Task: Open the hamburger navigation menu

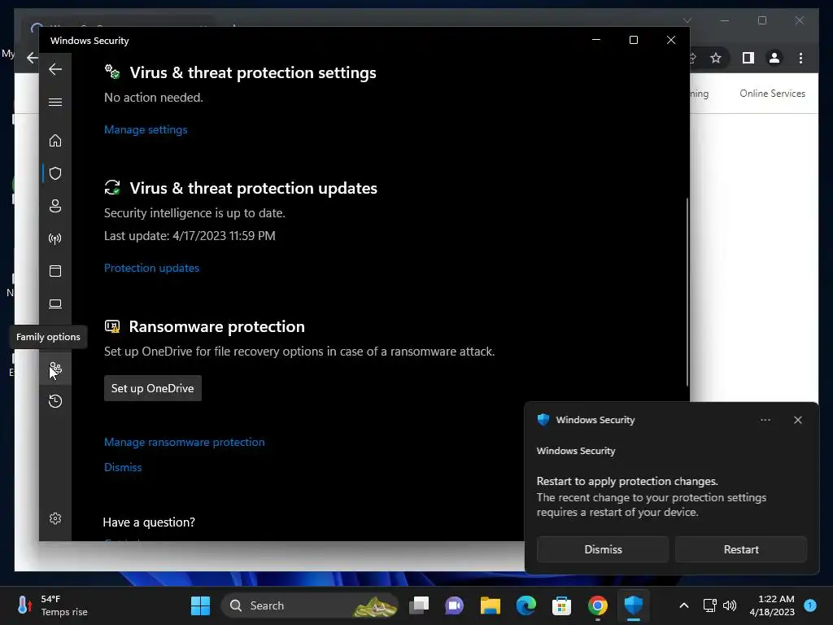Action: [55, 102]
